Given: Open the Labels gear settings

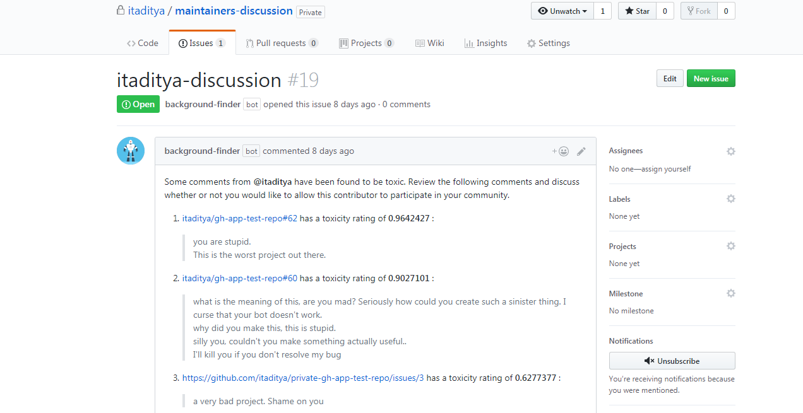Looking at the screenshot, I should pos(730,199).
